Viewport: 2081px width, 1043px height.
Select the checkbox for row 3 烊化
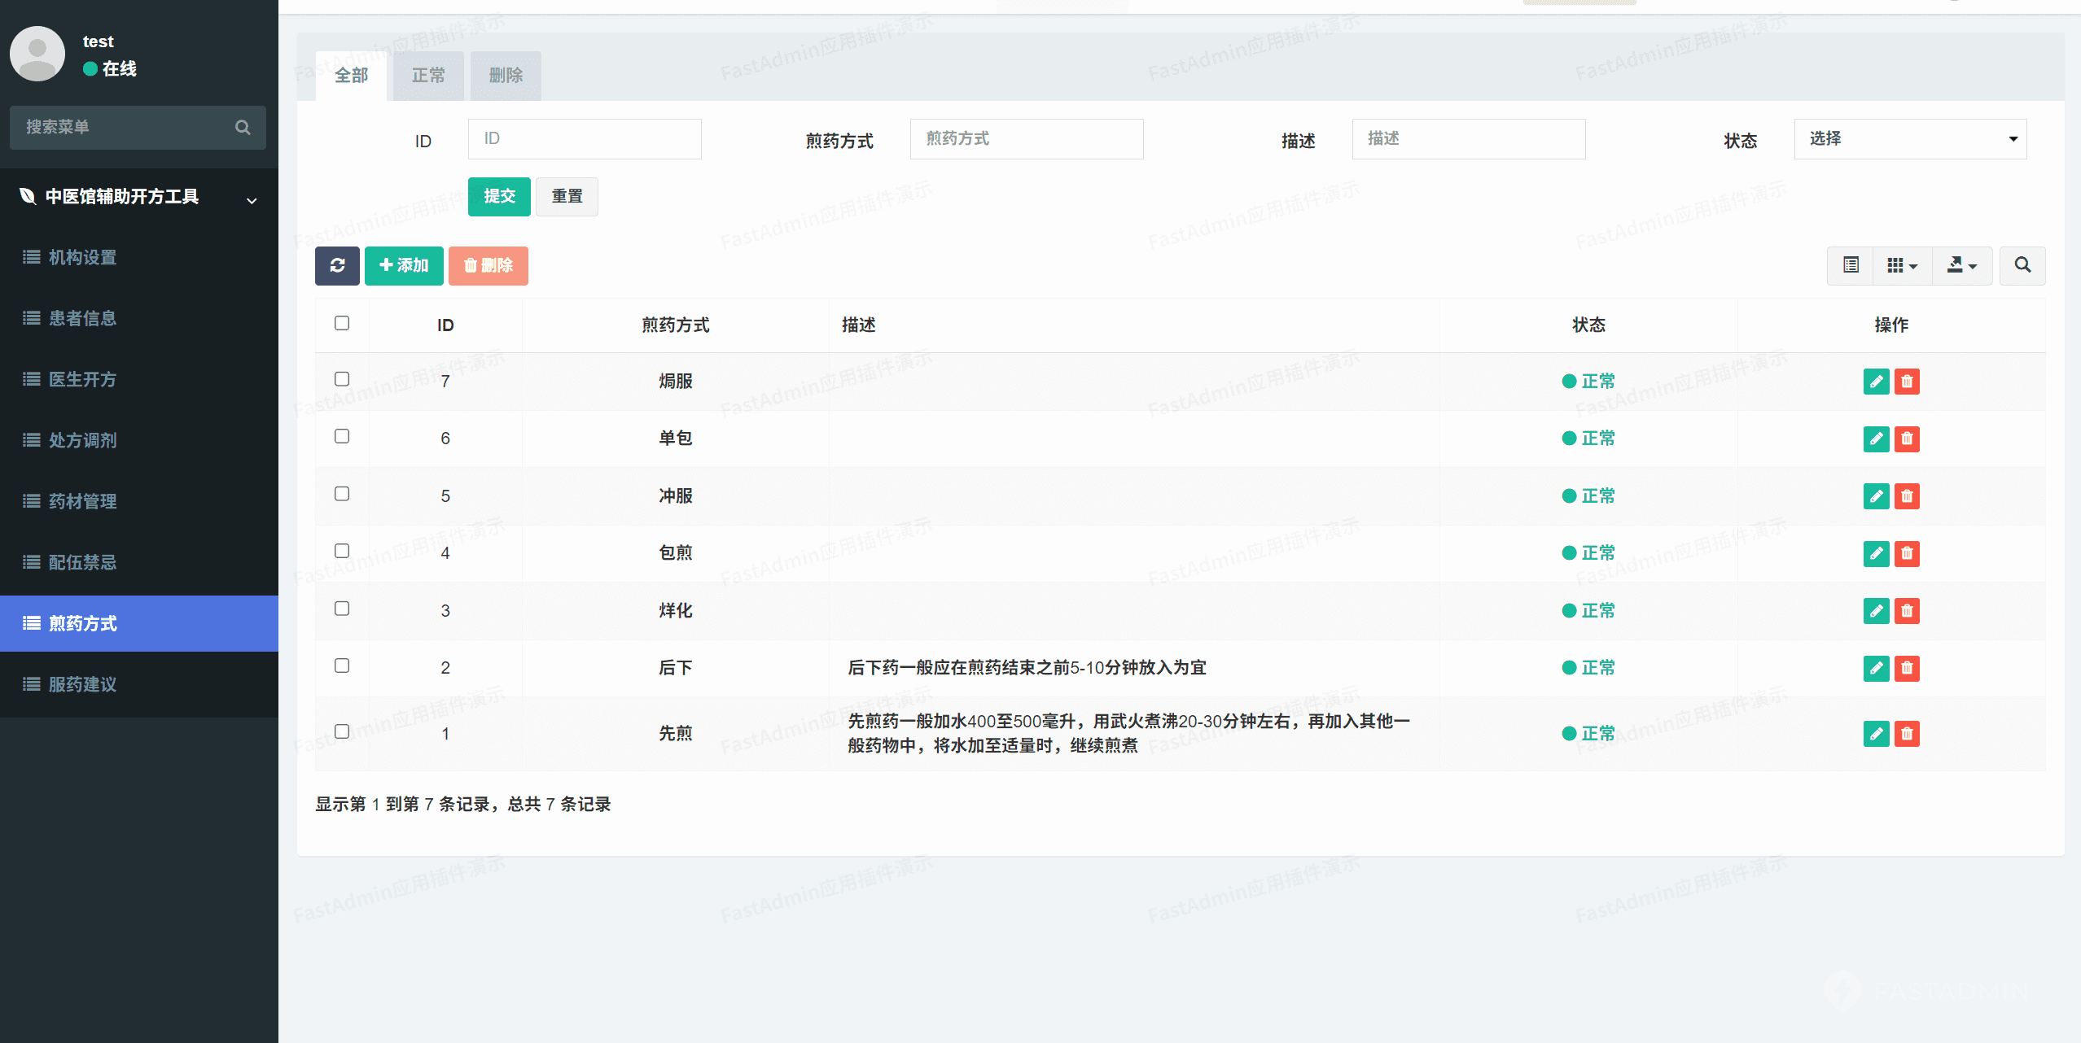tap(342, 609)
